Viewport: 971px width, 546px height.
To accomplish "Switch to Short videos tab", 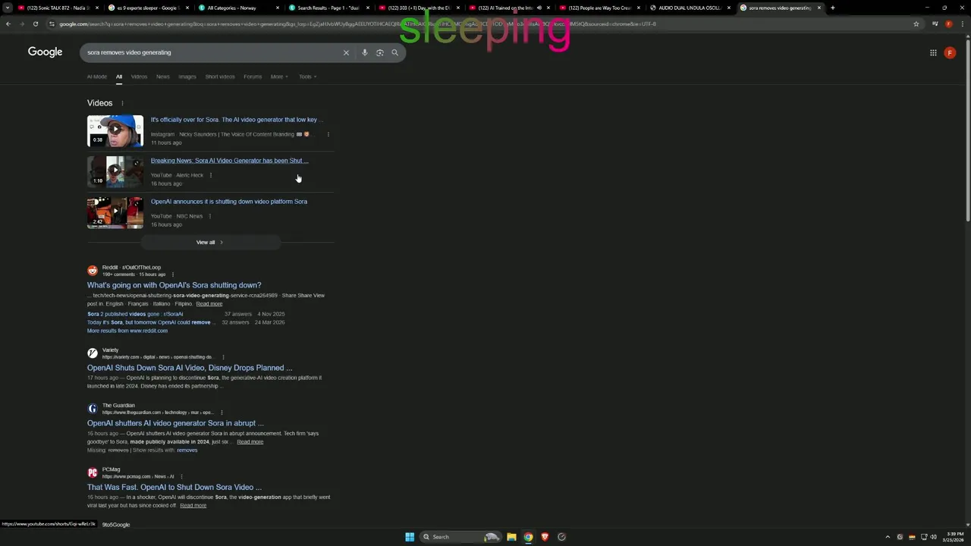I will (x=220, y=77).
